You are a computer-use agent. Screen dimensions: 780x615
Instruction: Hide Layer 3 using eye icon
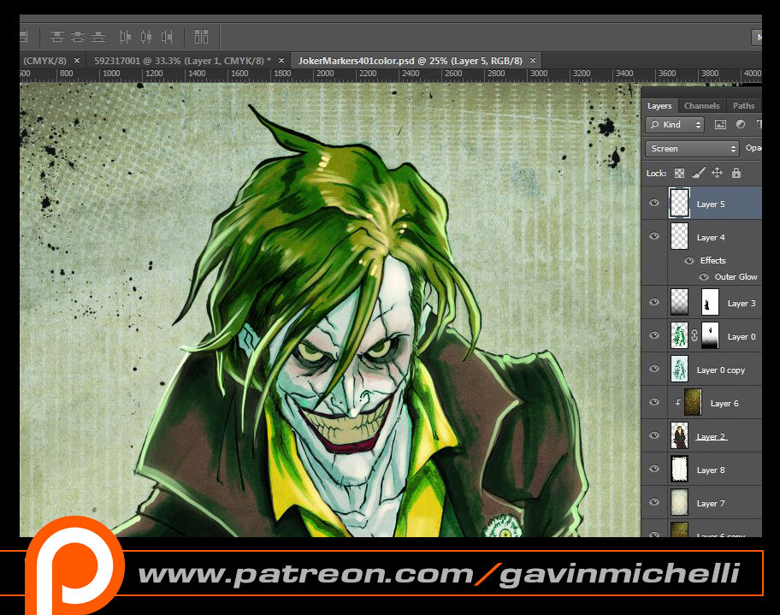click(654, 302)
